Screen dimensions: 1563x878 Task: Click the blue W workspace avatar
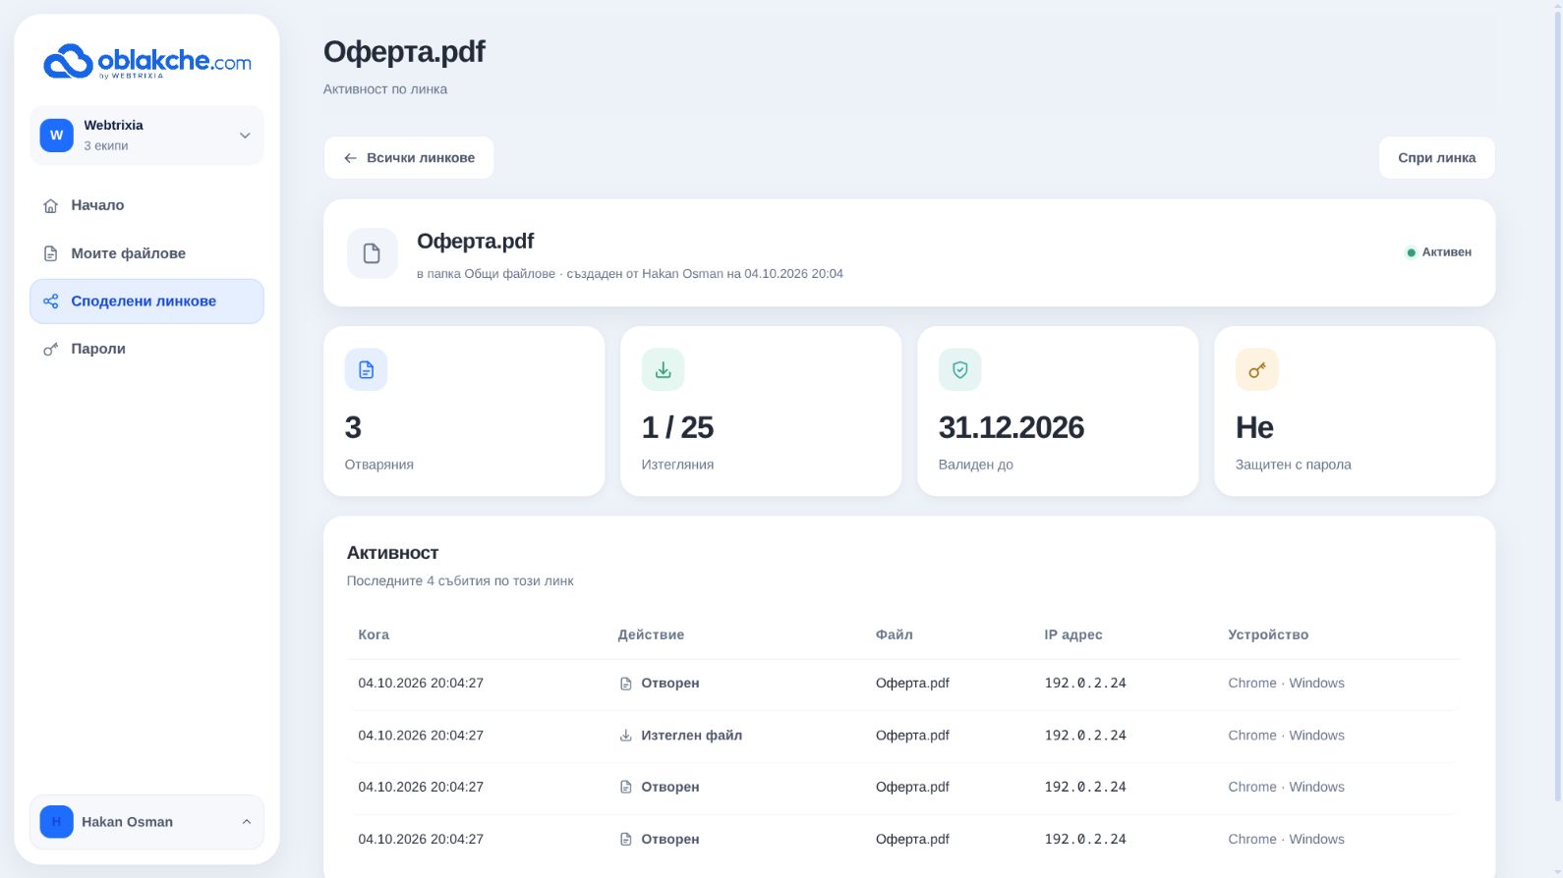point(56,136)
